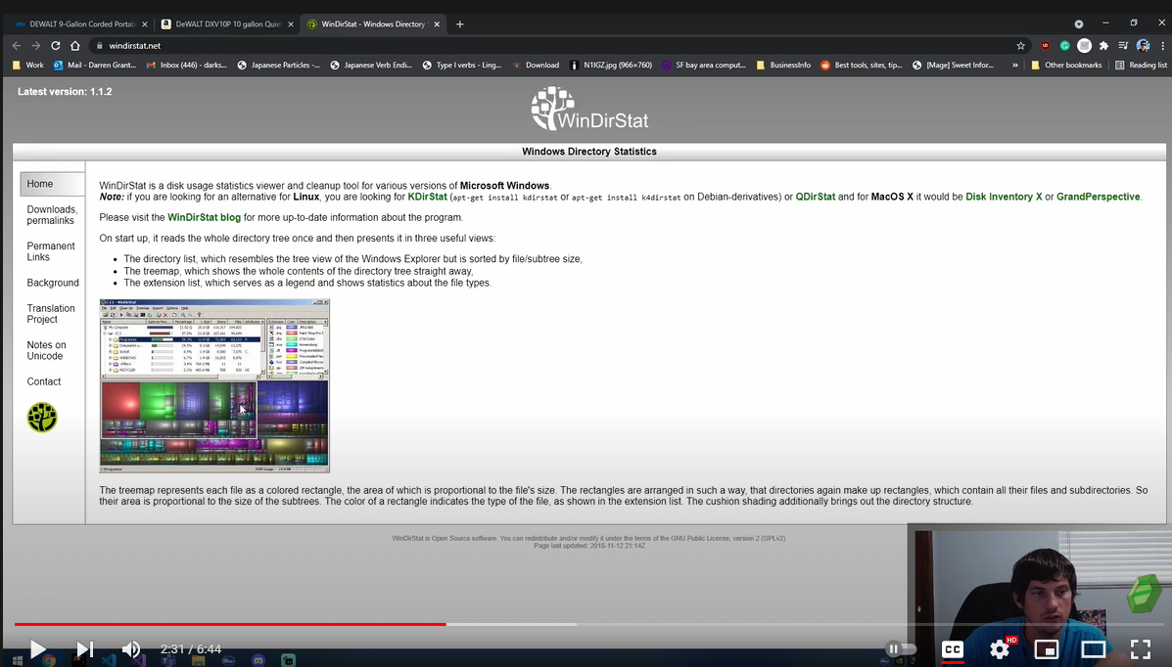Open uBlock Origin extension
The height and width of the screenshot is (667, 1172).
coord(1045,46)
